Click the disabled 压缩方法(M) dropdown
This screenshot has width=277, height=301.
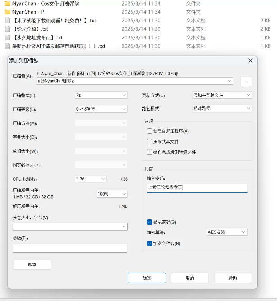(101, 123)
